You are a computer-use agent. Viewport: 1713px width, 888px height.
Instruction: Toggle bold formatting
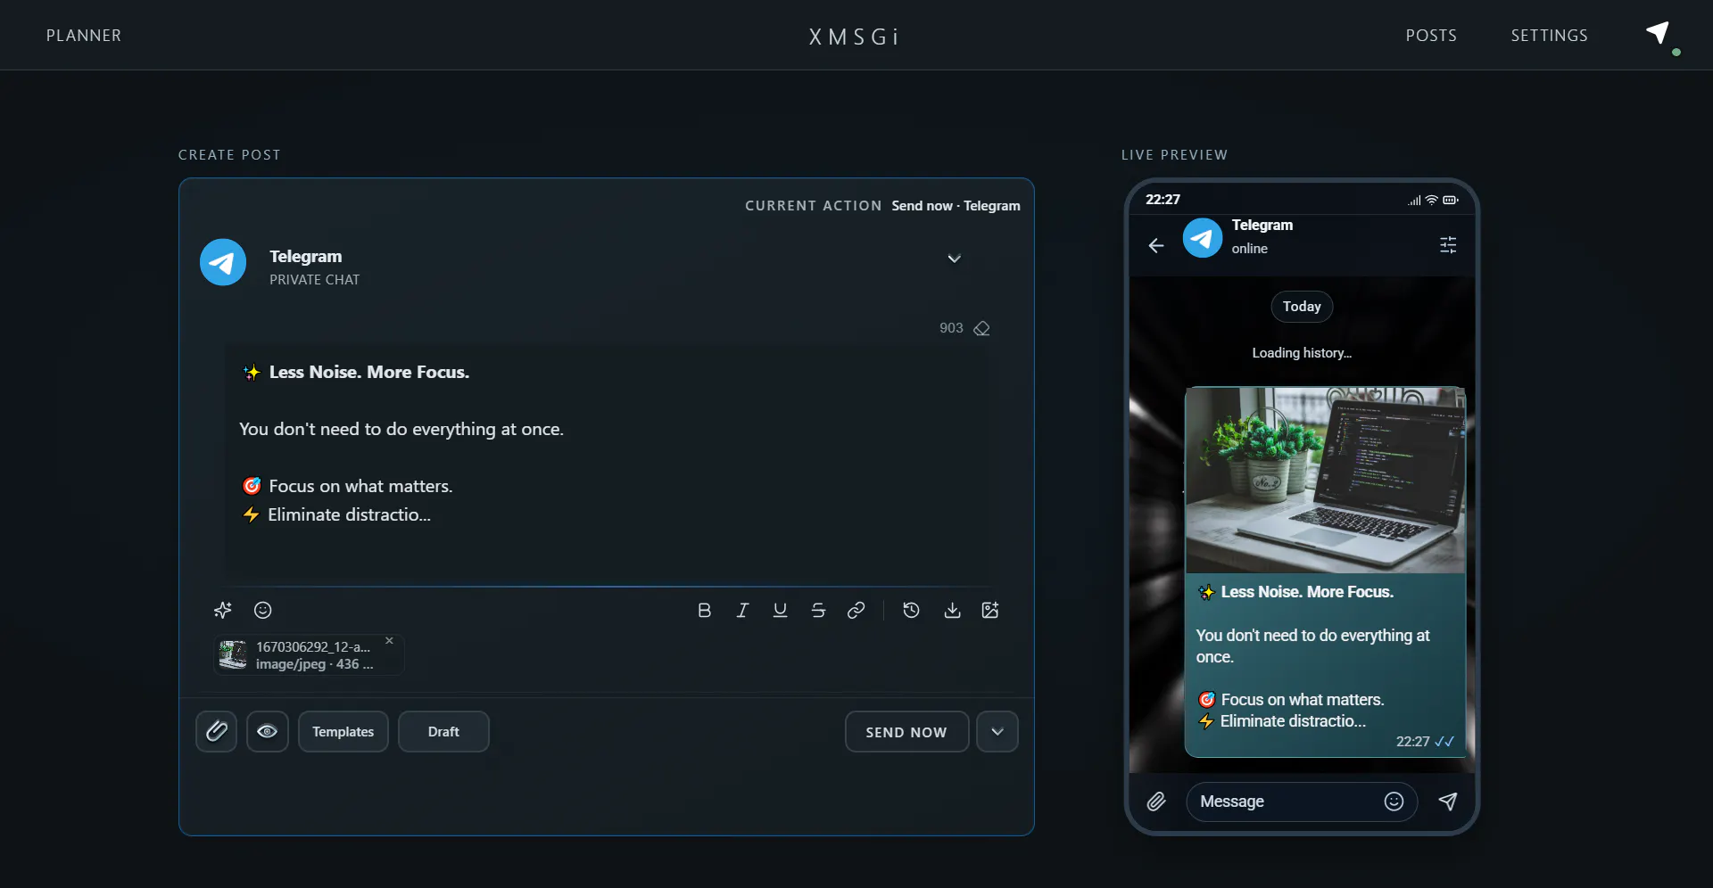click(704, 610)
